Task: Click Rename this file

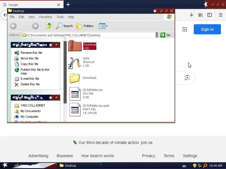Action: (31, 53)
